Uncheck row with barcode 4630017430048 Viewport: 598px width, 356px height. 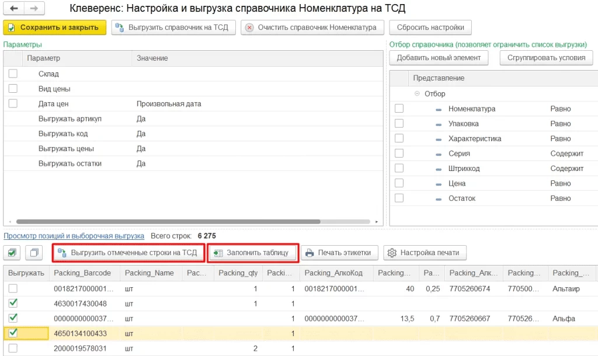(13, 303)
